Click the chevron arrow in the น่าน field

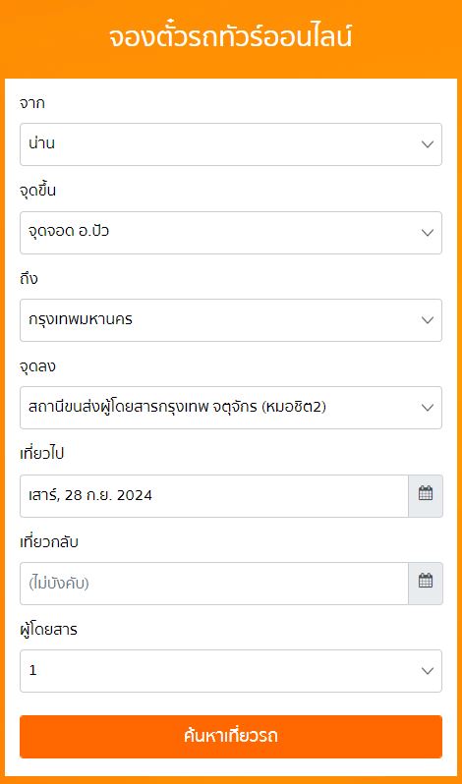tap(427, 144)
